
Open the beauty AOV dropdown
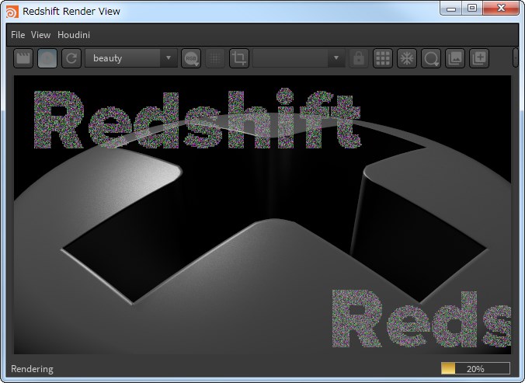131,58
